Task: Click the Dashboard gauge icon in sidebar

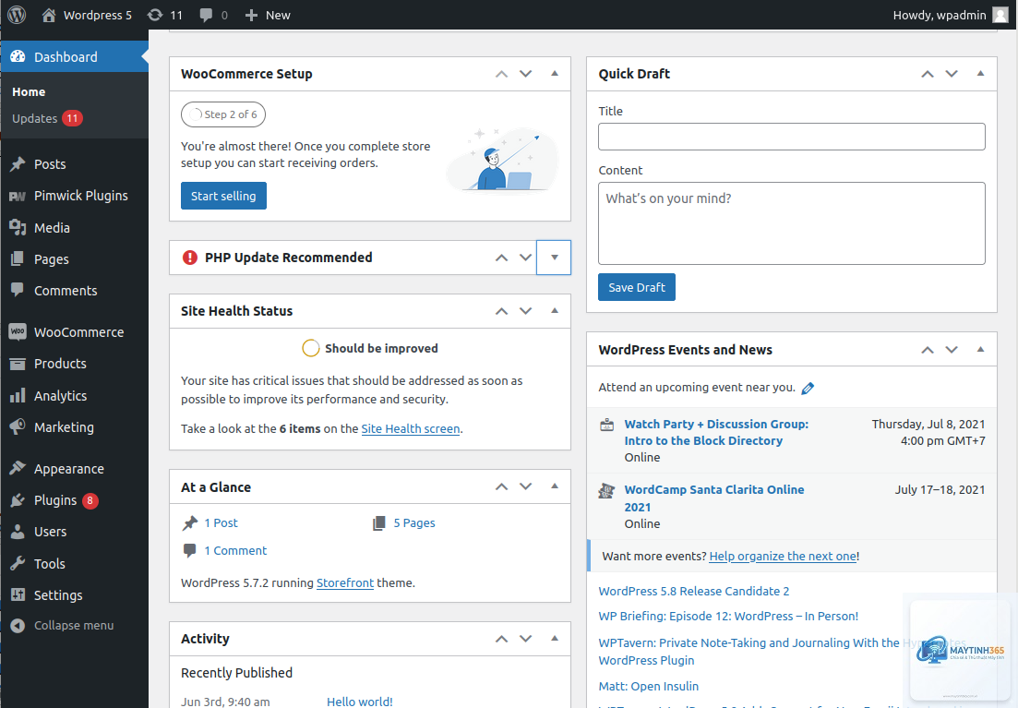Action: coord(18,56)
